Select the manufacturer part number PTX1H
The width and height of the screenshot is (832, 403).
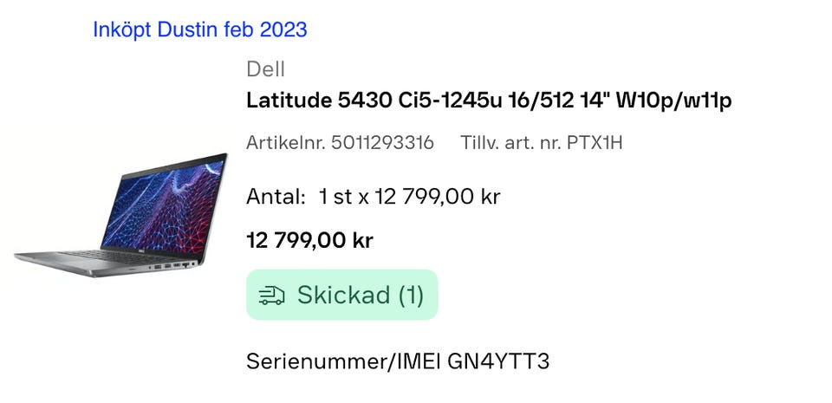(x=595, y=143)
